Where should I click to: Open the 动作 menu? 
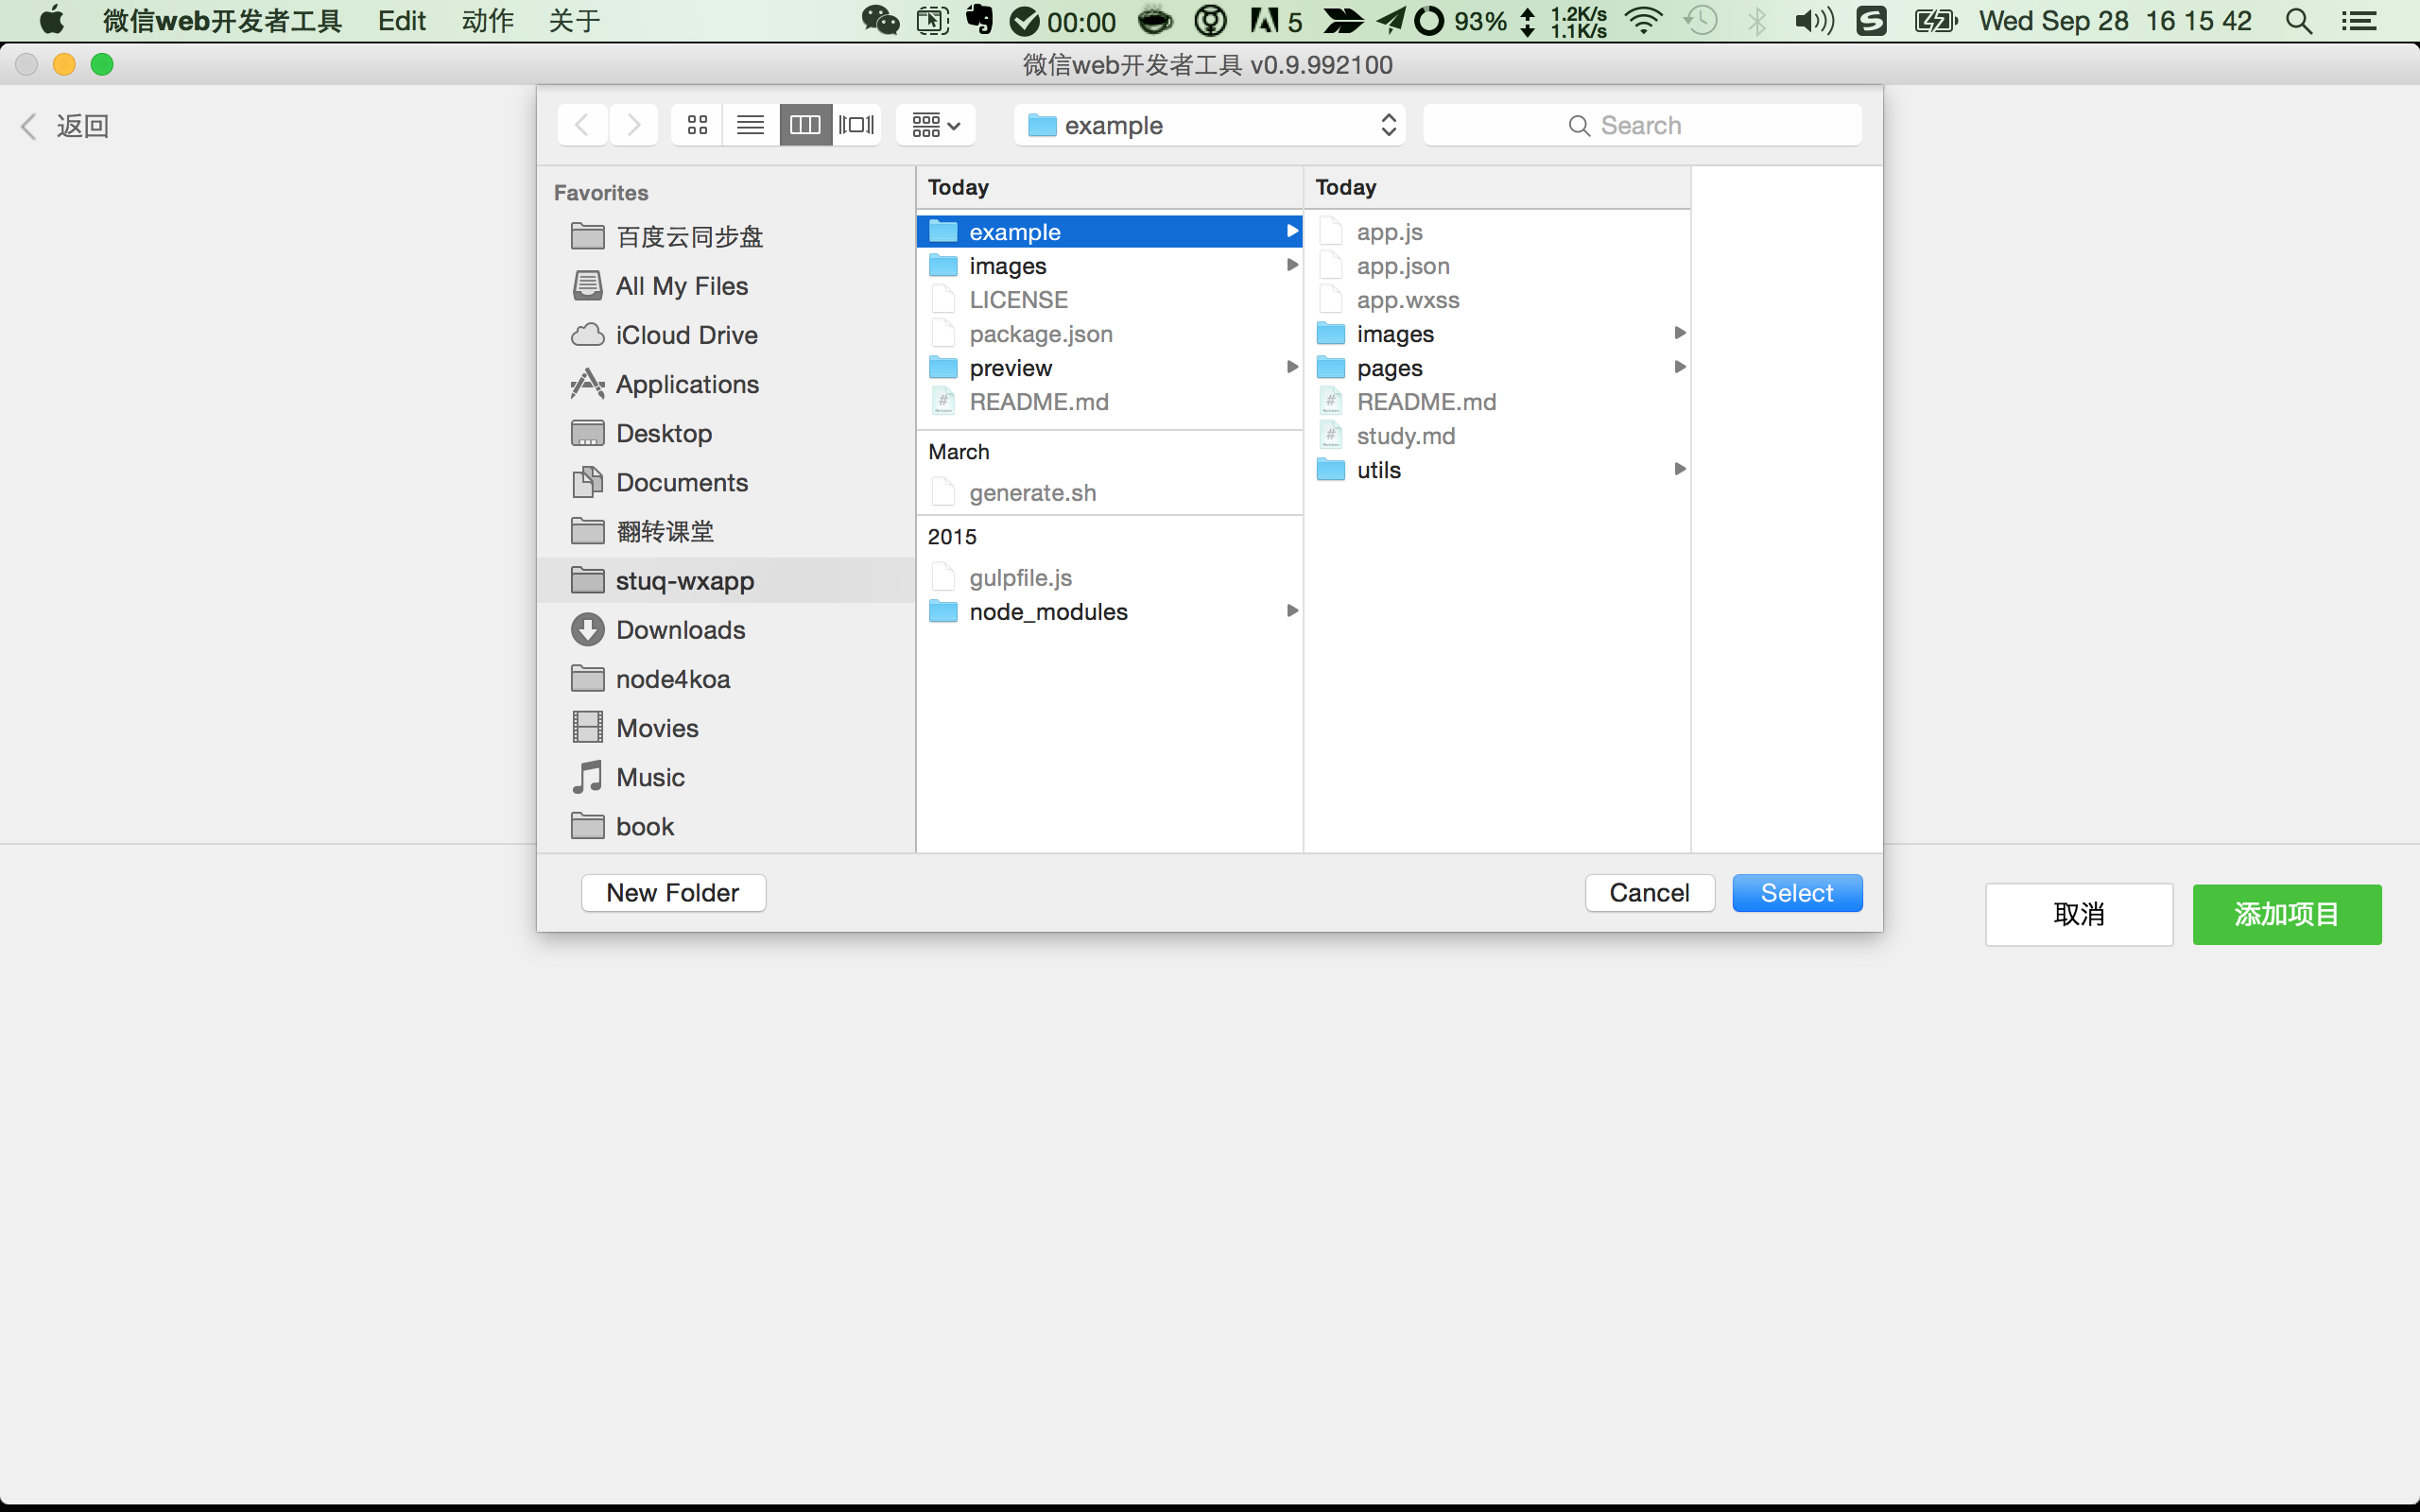click(x=487, y=21)
